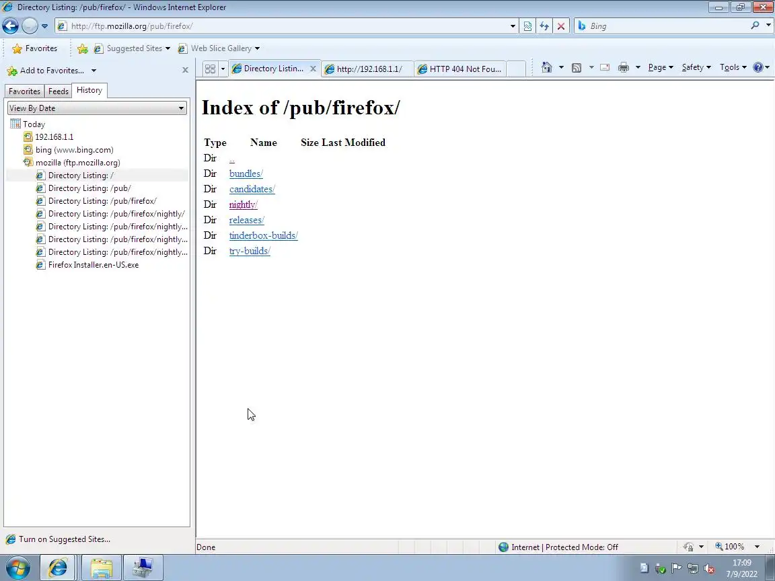Stop loading with the red X icon
This screenshot has width=775, height=581.
[x=561, y=26]
